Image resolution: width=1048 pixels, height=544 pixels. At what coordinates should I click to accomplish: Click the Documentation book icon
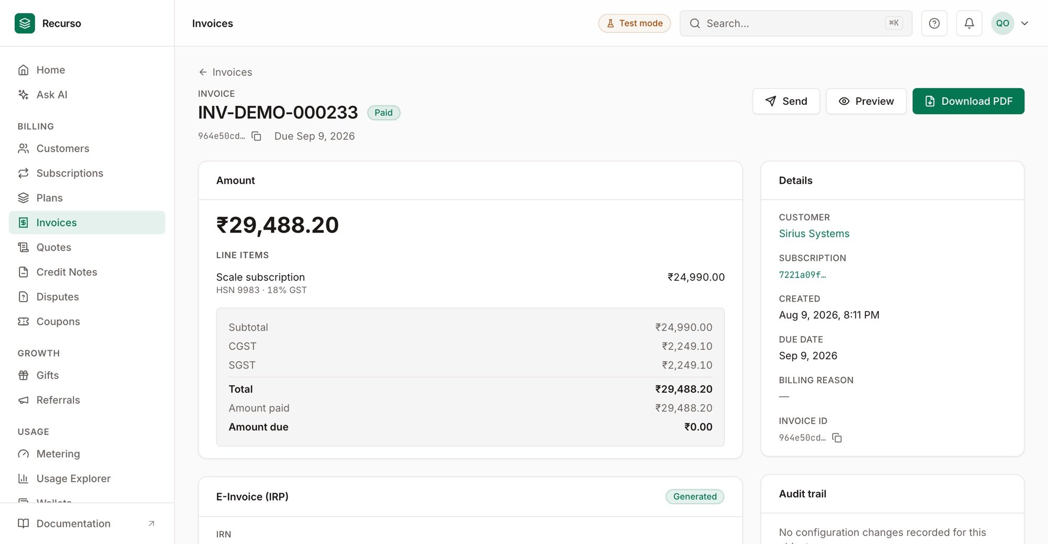pyautogui.click(x=23, y=523)
